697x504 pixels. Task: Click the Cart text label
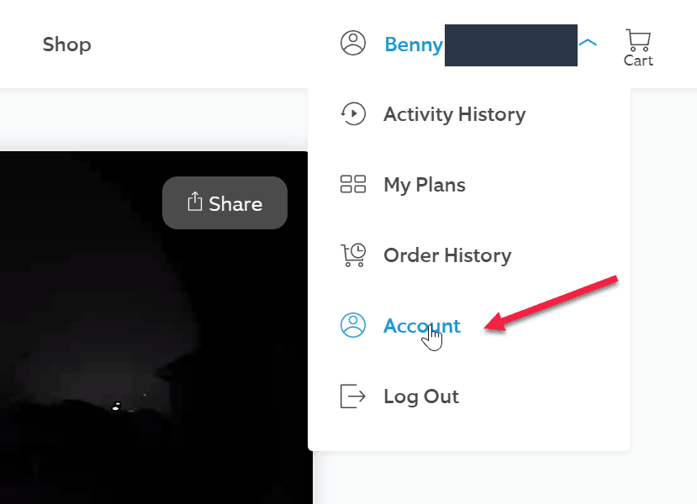click(638, 60)
